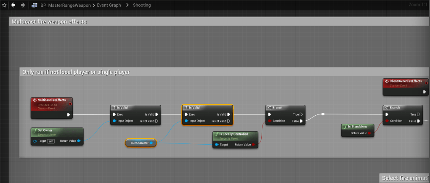Click the self target field in Get Owner
The image size is (430, 183).
[51, 141]
